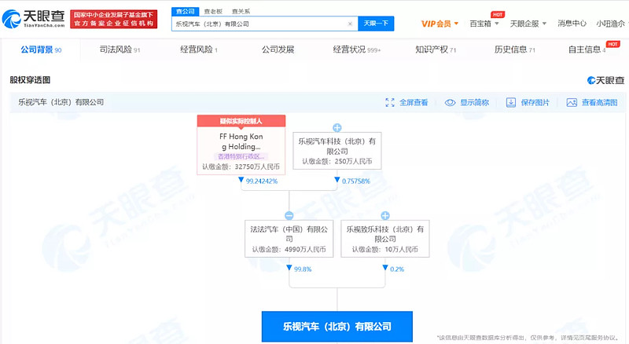Expand the 乐视致乐科技 node plus icon
This screenshot has width=629, height=344.
tap(385, 216)
